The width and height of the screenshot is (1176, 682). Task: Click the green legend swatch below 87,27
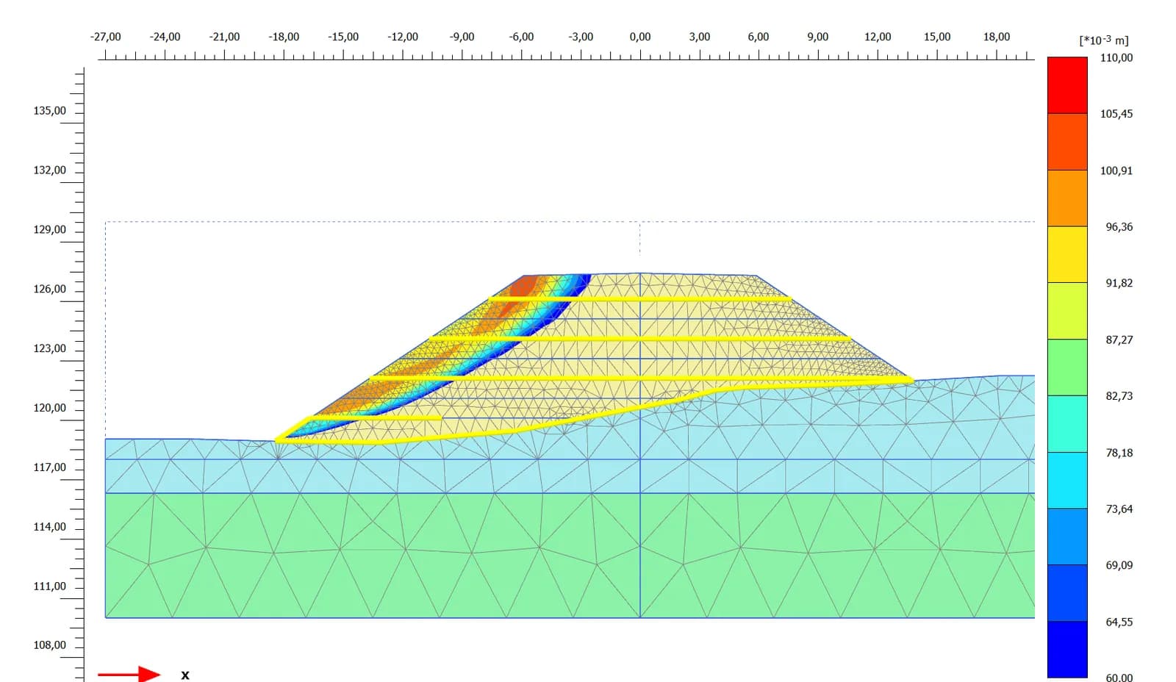coord(1067,367)
